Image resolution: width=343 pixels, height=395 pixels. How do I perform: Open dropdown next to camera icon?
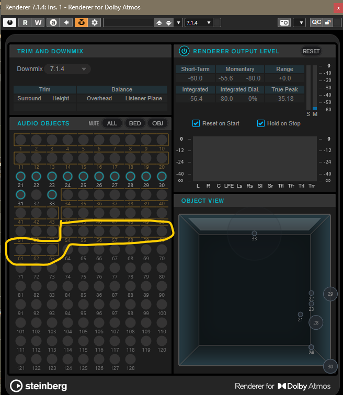pos(300,22)
